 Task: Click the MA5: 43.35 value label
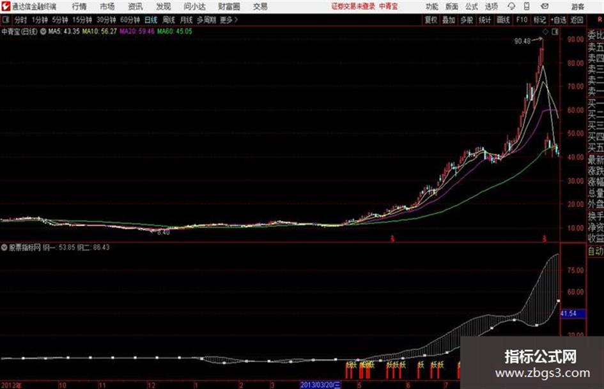coord(64,31)
